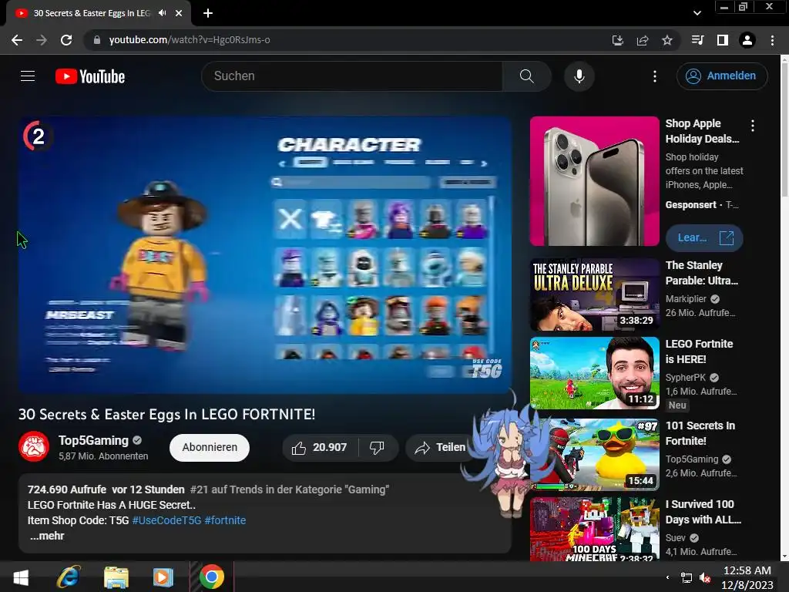Click the video title text
The image size is (789, 592).
(x=167, y=414)
